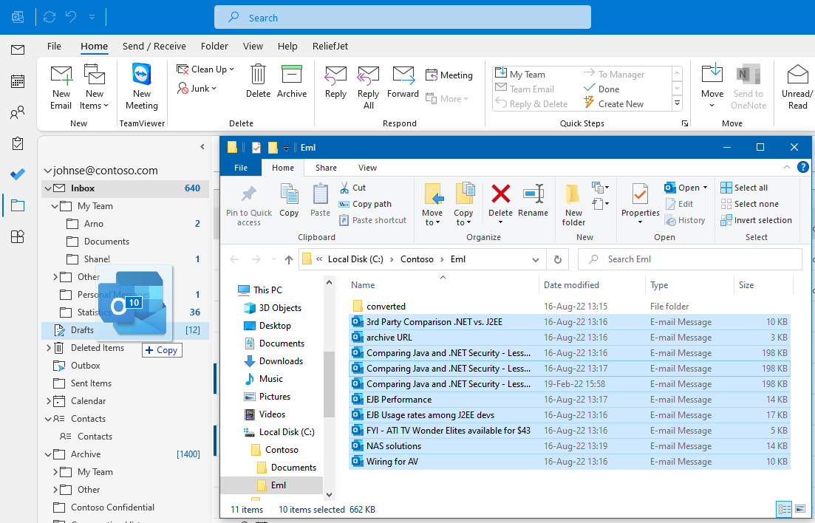The image size is (815, 523).
Task: Open New Meeting TeamViewer button
Action: point(141,87)
